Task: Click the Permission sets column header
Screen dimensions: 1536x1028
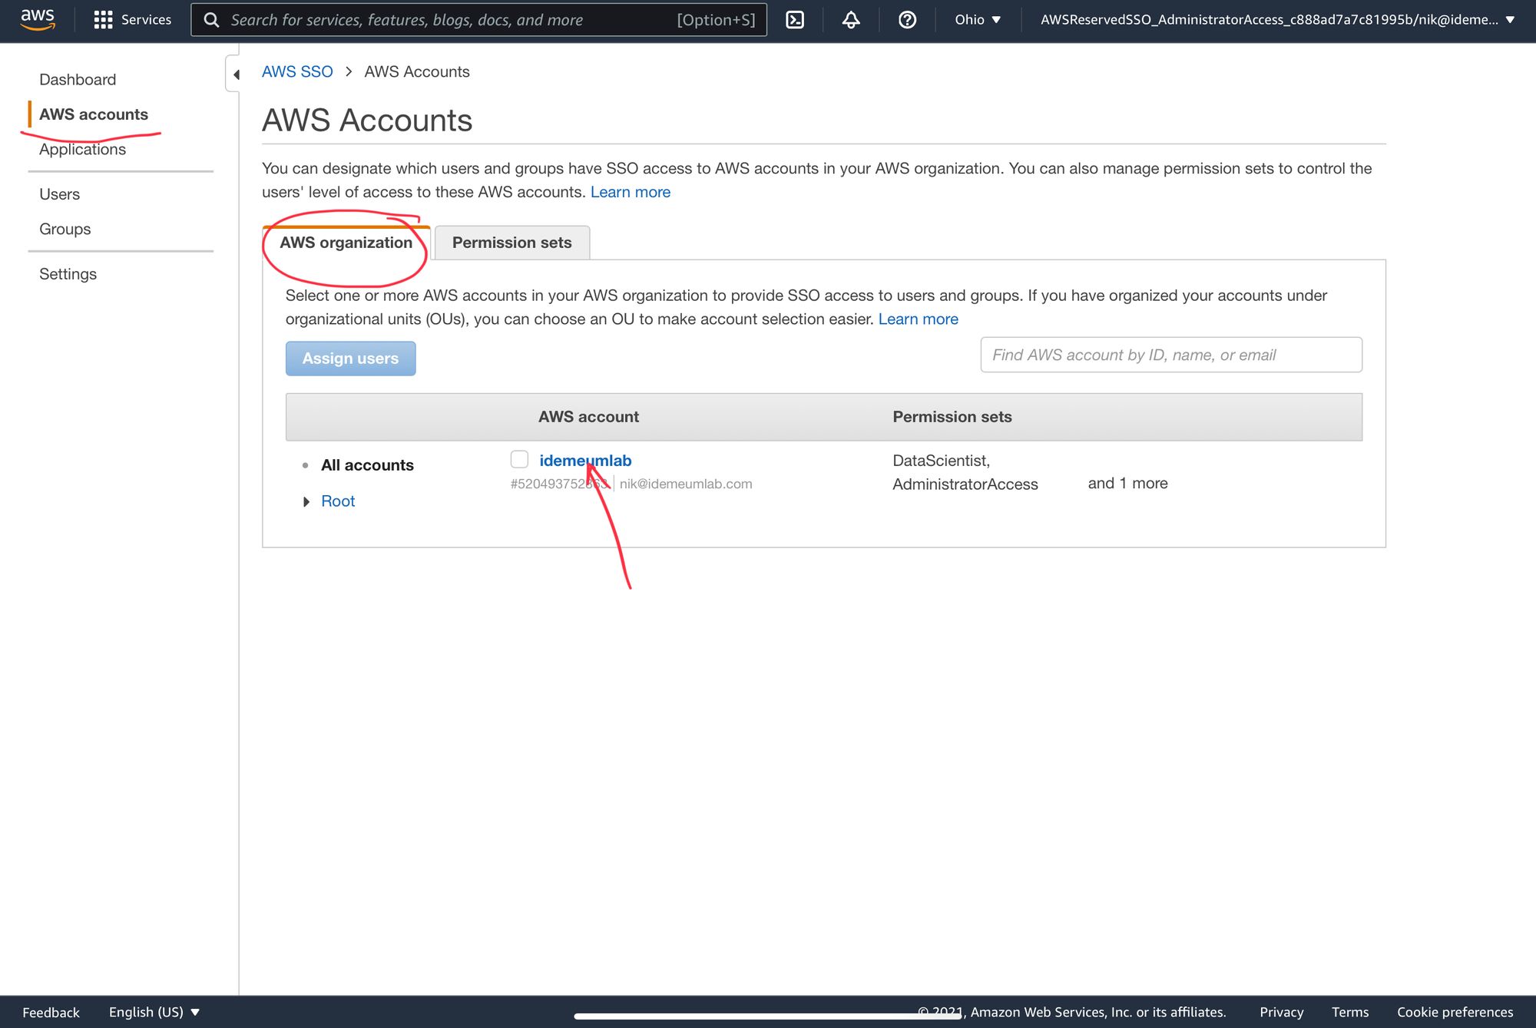Action: pos(952,417)
